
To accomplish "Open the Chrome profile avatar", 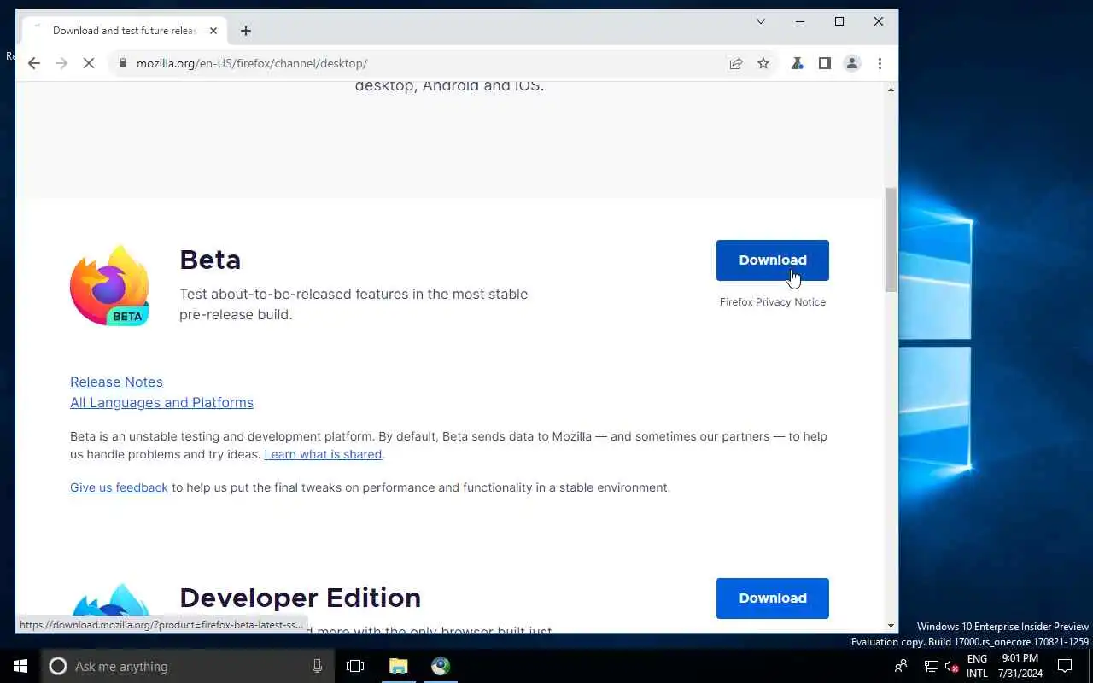I will (x=852, y=63).
